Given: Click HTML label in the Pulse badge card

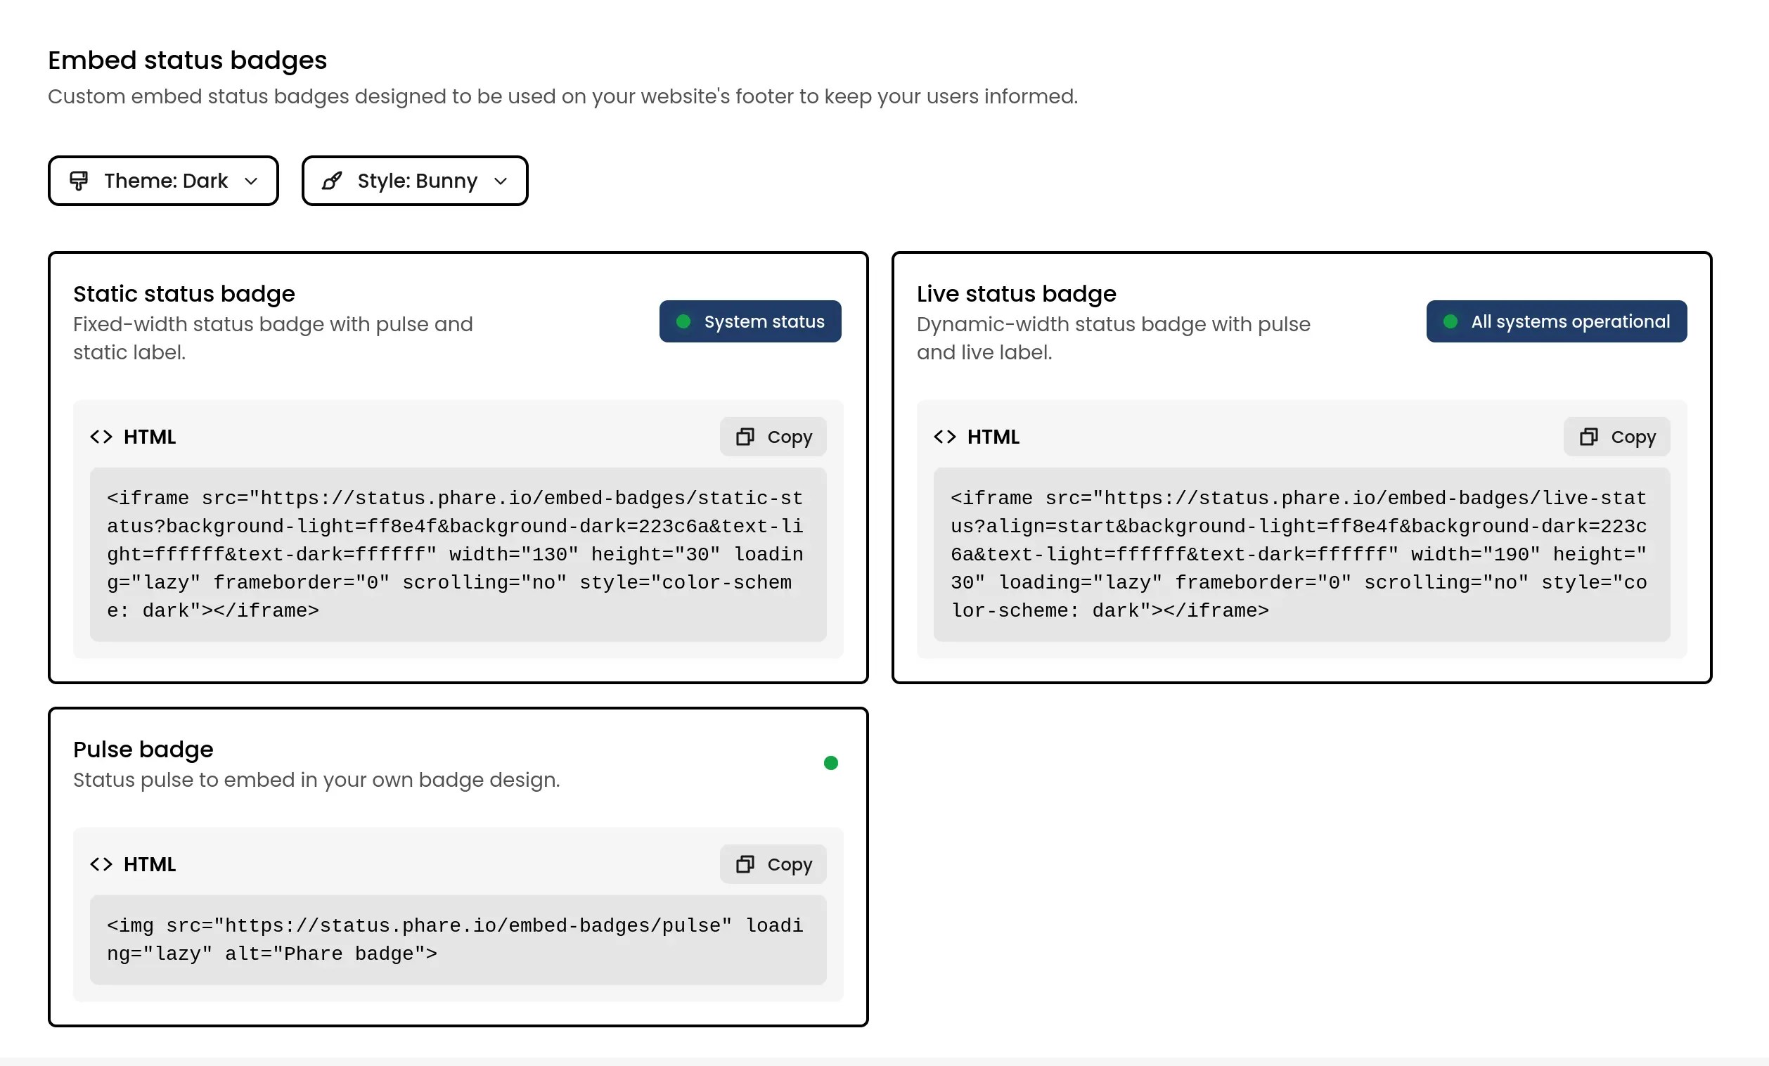Looking at the screenshot, I should click(149, 863).
